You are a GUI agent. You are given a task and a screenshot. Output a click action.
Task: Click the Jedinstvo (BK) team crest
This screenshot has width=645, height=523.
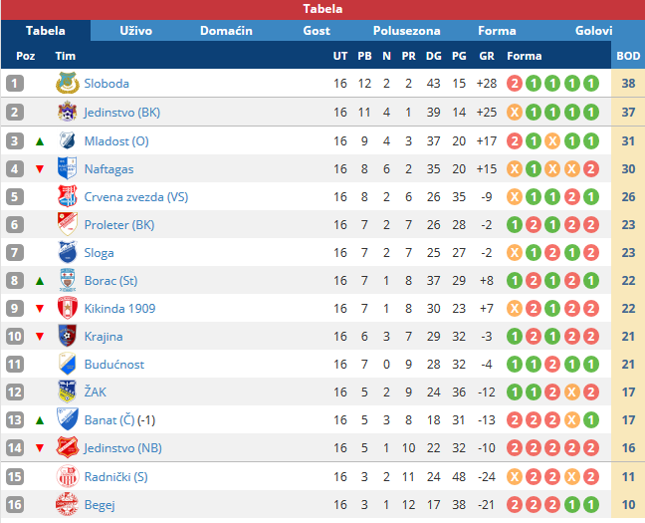pyautogui.click(x=68, y=112)
